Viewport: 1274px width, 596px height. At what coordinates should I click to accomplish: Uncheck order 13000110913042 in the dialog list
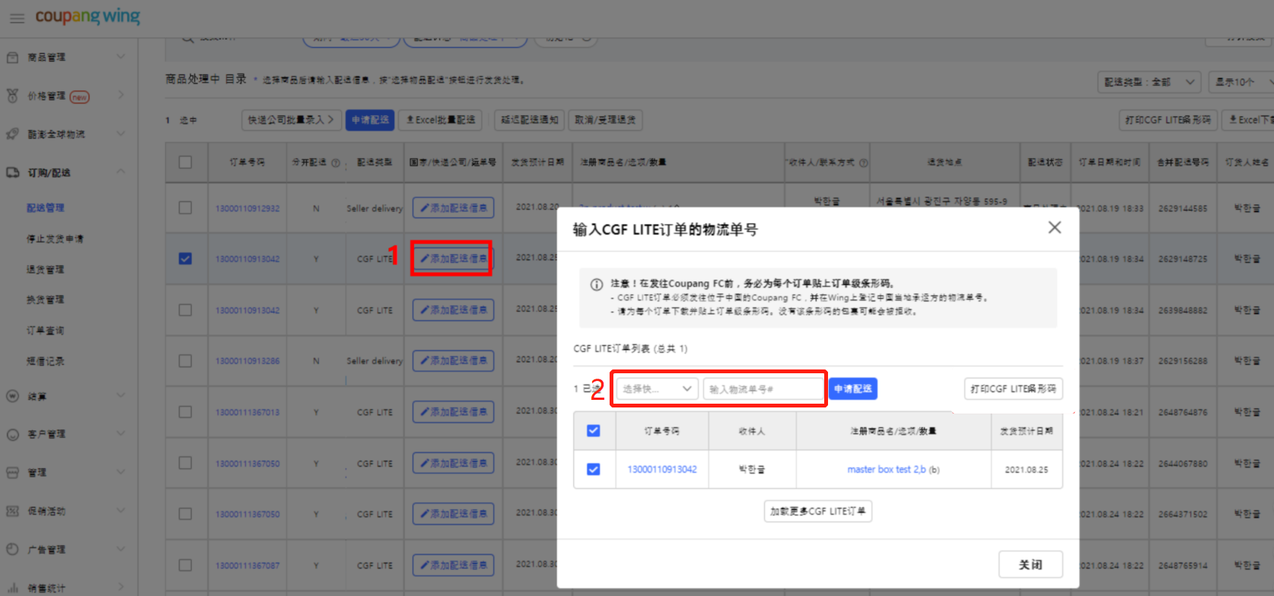594,469
